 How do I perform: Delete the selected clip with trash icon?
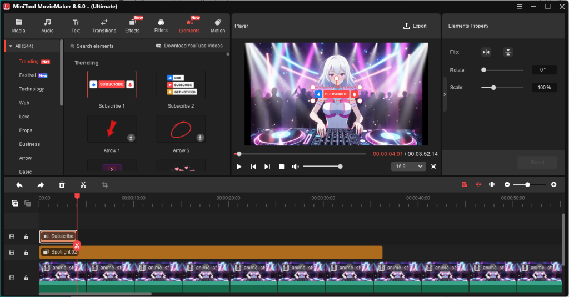pos(62,185)
